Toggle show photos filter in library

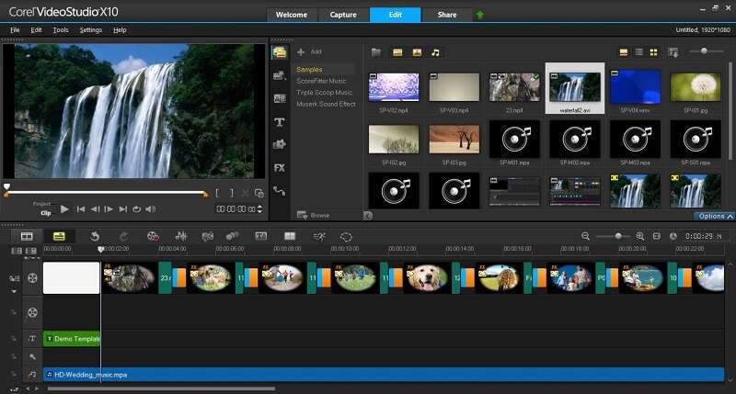(417, 52)
